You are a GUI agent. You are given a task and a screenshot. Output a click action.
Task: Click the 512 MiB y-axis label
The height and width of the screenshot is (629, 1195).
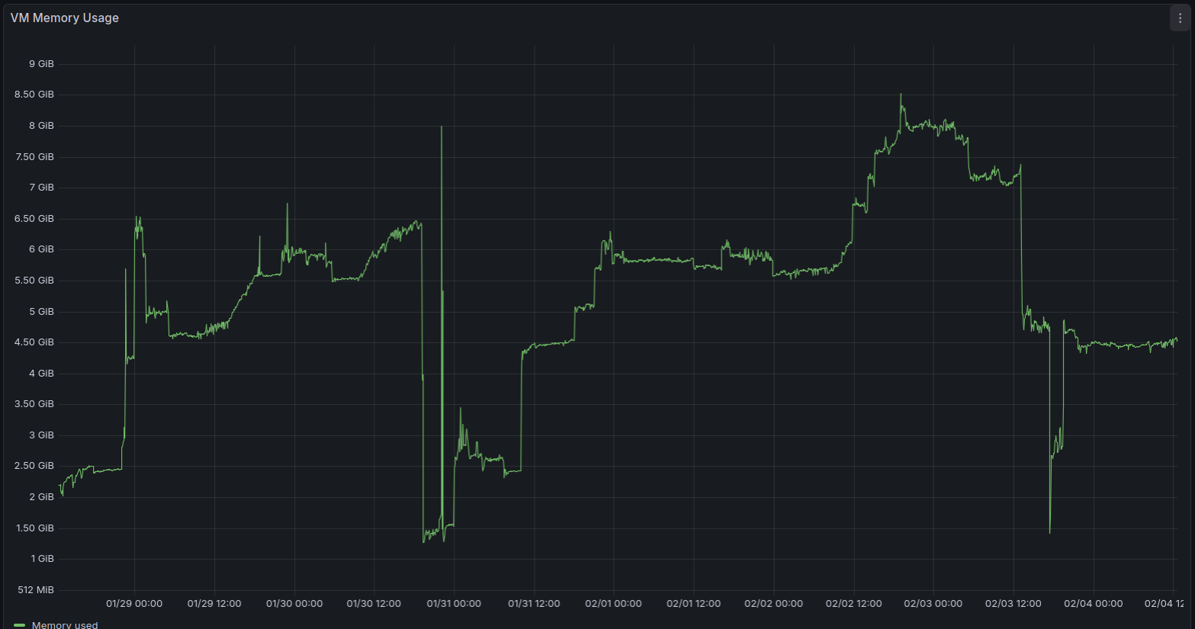35,589
